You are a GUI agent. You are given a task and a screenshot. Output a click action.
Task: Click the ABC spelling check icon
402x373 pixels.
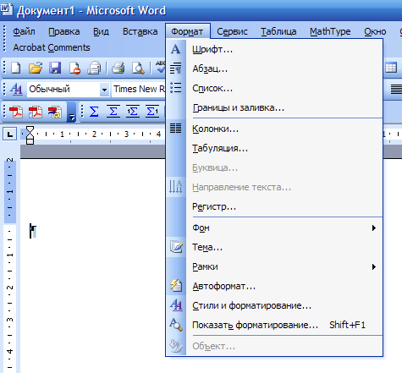(160, 67)
